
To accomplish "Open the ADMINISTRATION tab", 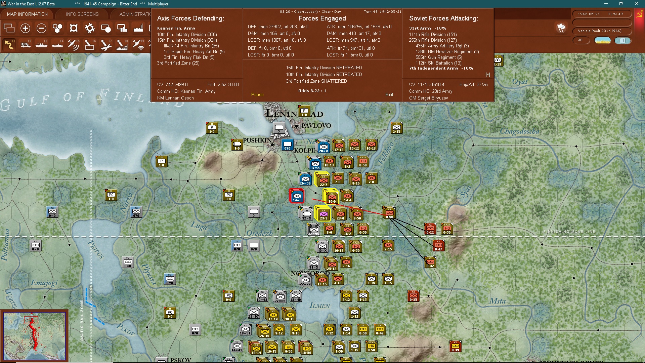I will point(135,14).
